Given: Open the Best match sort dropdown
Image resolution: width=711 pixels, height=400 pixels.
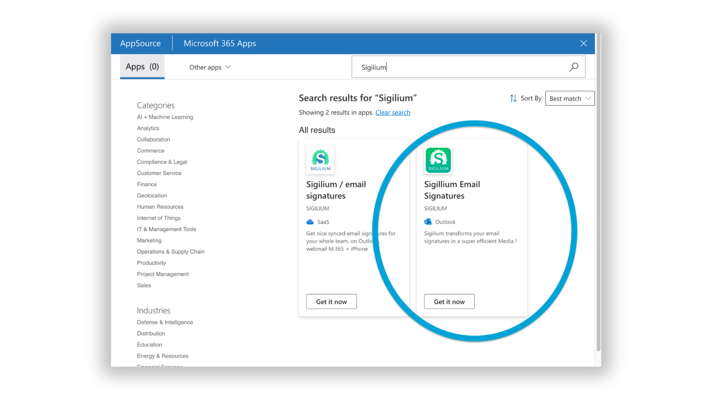Looking at the screenshot, I should tap(570, 99).
